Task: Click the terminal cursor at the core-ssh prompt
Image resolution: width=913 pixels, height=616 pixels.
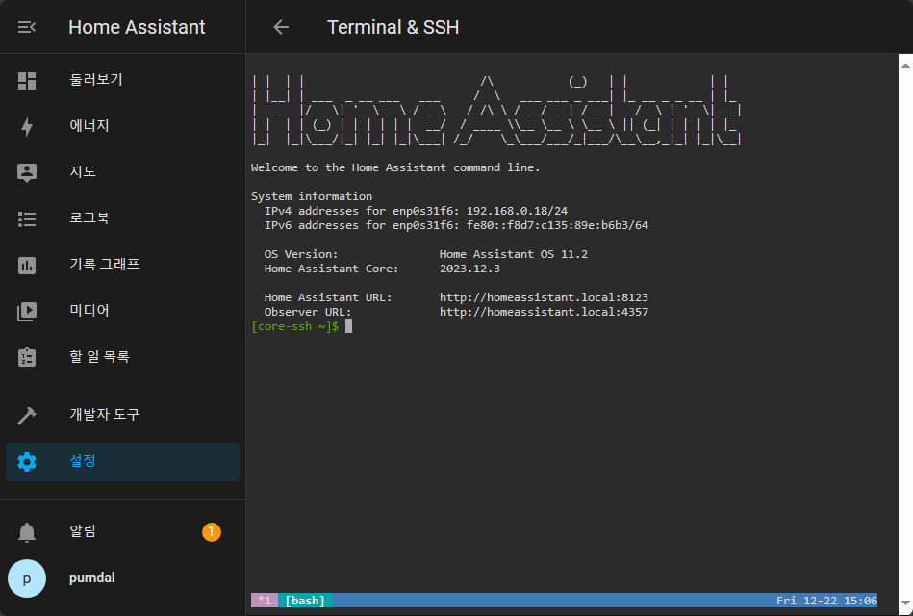Action: pyautogui.click(x=349, y=326)
